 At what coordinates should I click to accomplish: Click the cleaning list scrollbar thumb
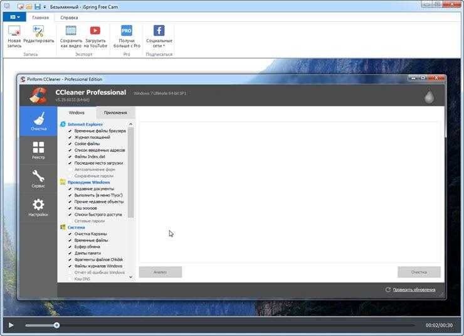(131, 173)
